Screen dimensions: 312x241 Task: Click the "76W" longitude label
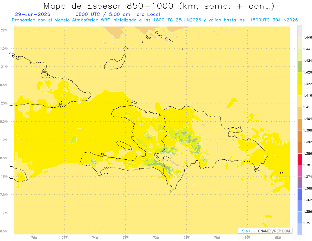(34, 238)
